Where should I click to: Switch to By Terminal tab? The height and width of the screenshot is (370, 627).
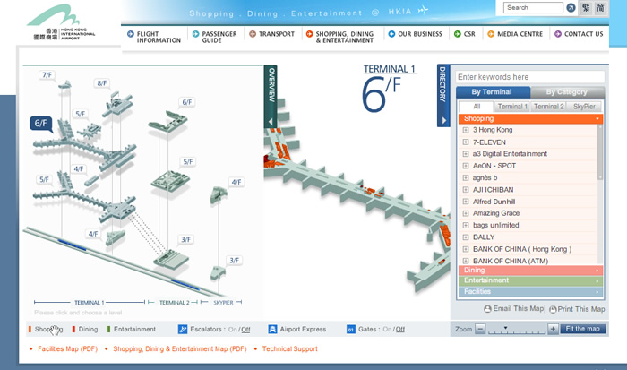click(x=493, y=92)
